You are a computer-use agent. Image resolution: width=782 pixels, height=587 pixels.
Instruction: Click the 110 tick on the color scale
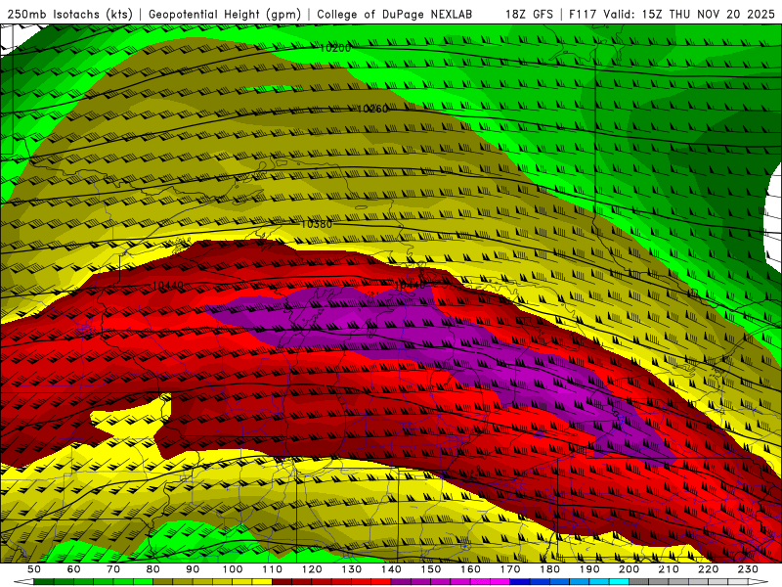tap(273, 569)
